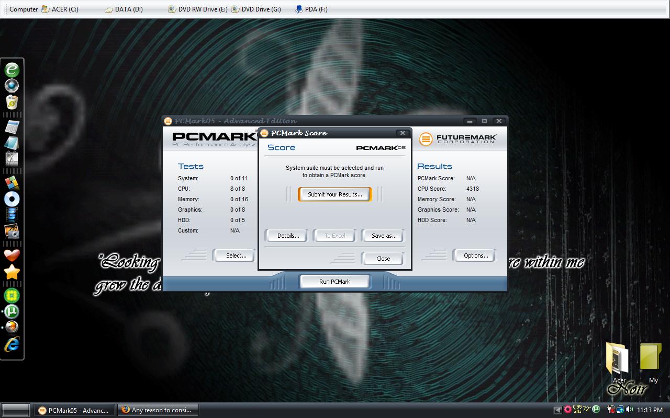
Task: Click Run PCMark button
Action: point(335,282)
